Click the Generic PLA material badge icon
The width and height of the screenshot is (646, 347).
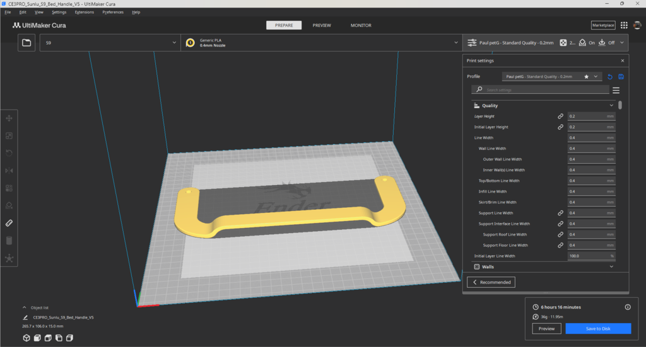click(x=191, y=43)
